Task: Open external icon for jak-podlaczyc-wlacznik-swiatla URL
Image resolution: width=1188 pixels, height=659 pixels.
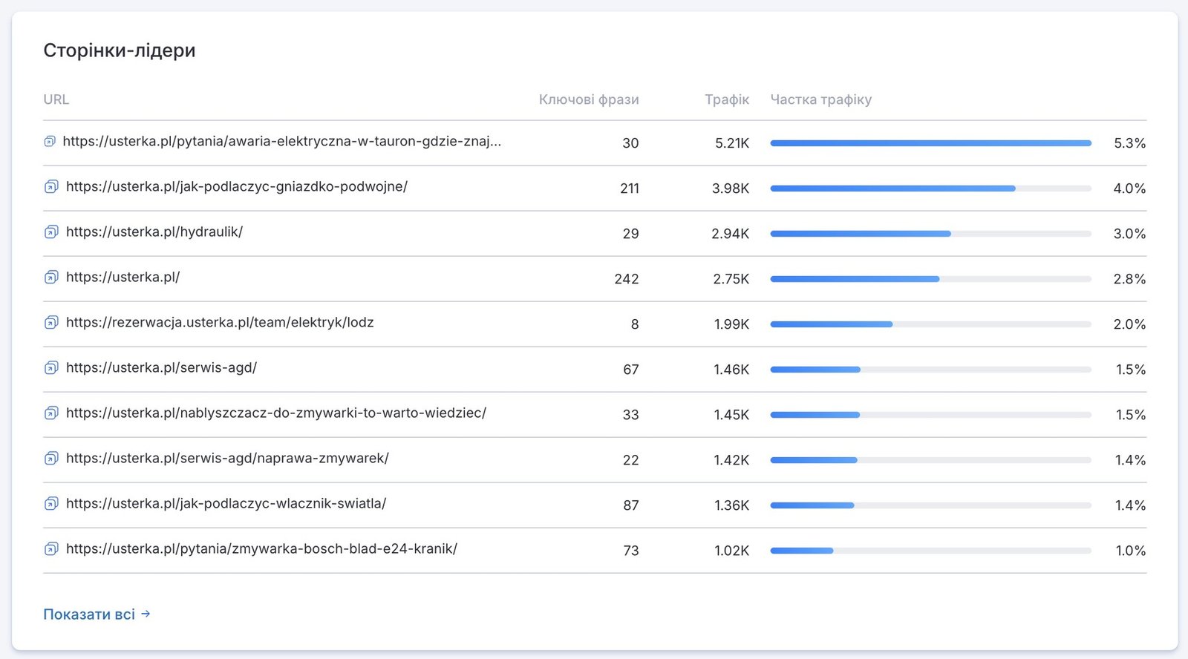Action: (51, 503)
